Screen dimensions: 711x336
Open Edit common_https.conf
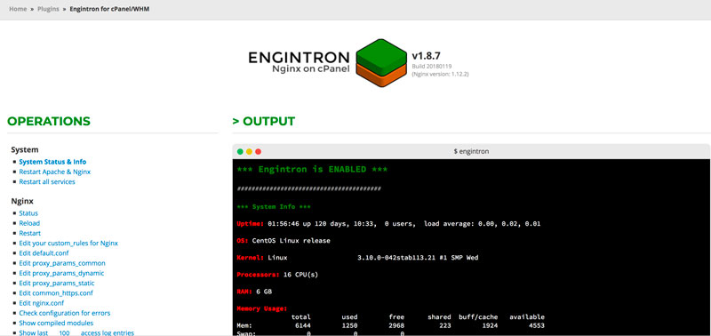[x=56, y=293]
